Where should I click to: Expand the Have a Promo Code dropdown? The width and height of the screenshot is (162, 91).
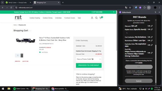click(89, 59)
